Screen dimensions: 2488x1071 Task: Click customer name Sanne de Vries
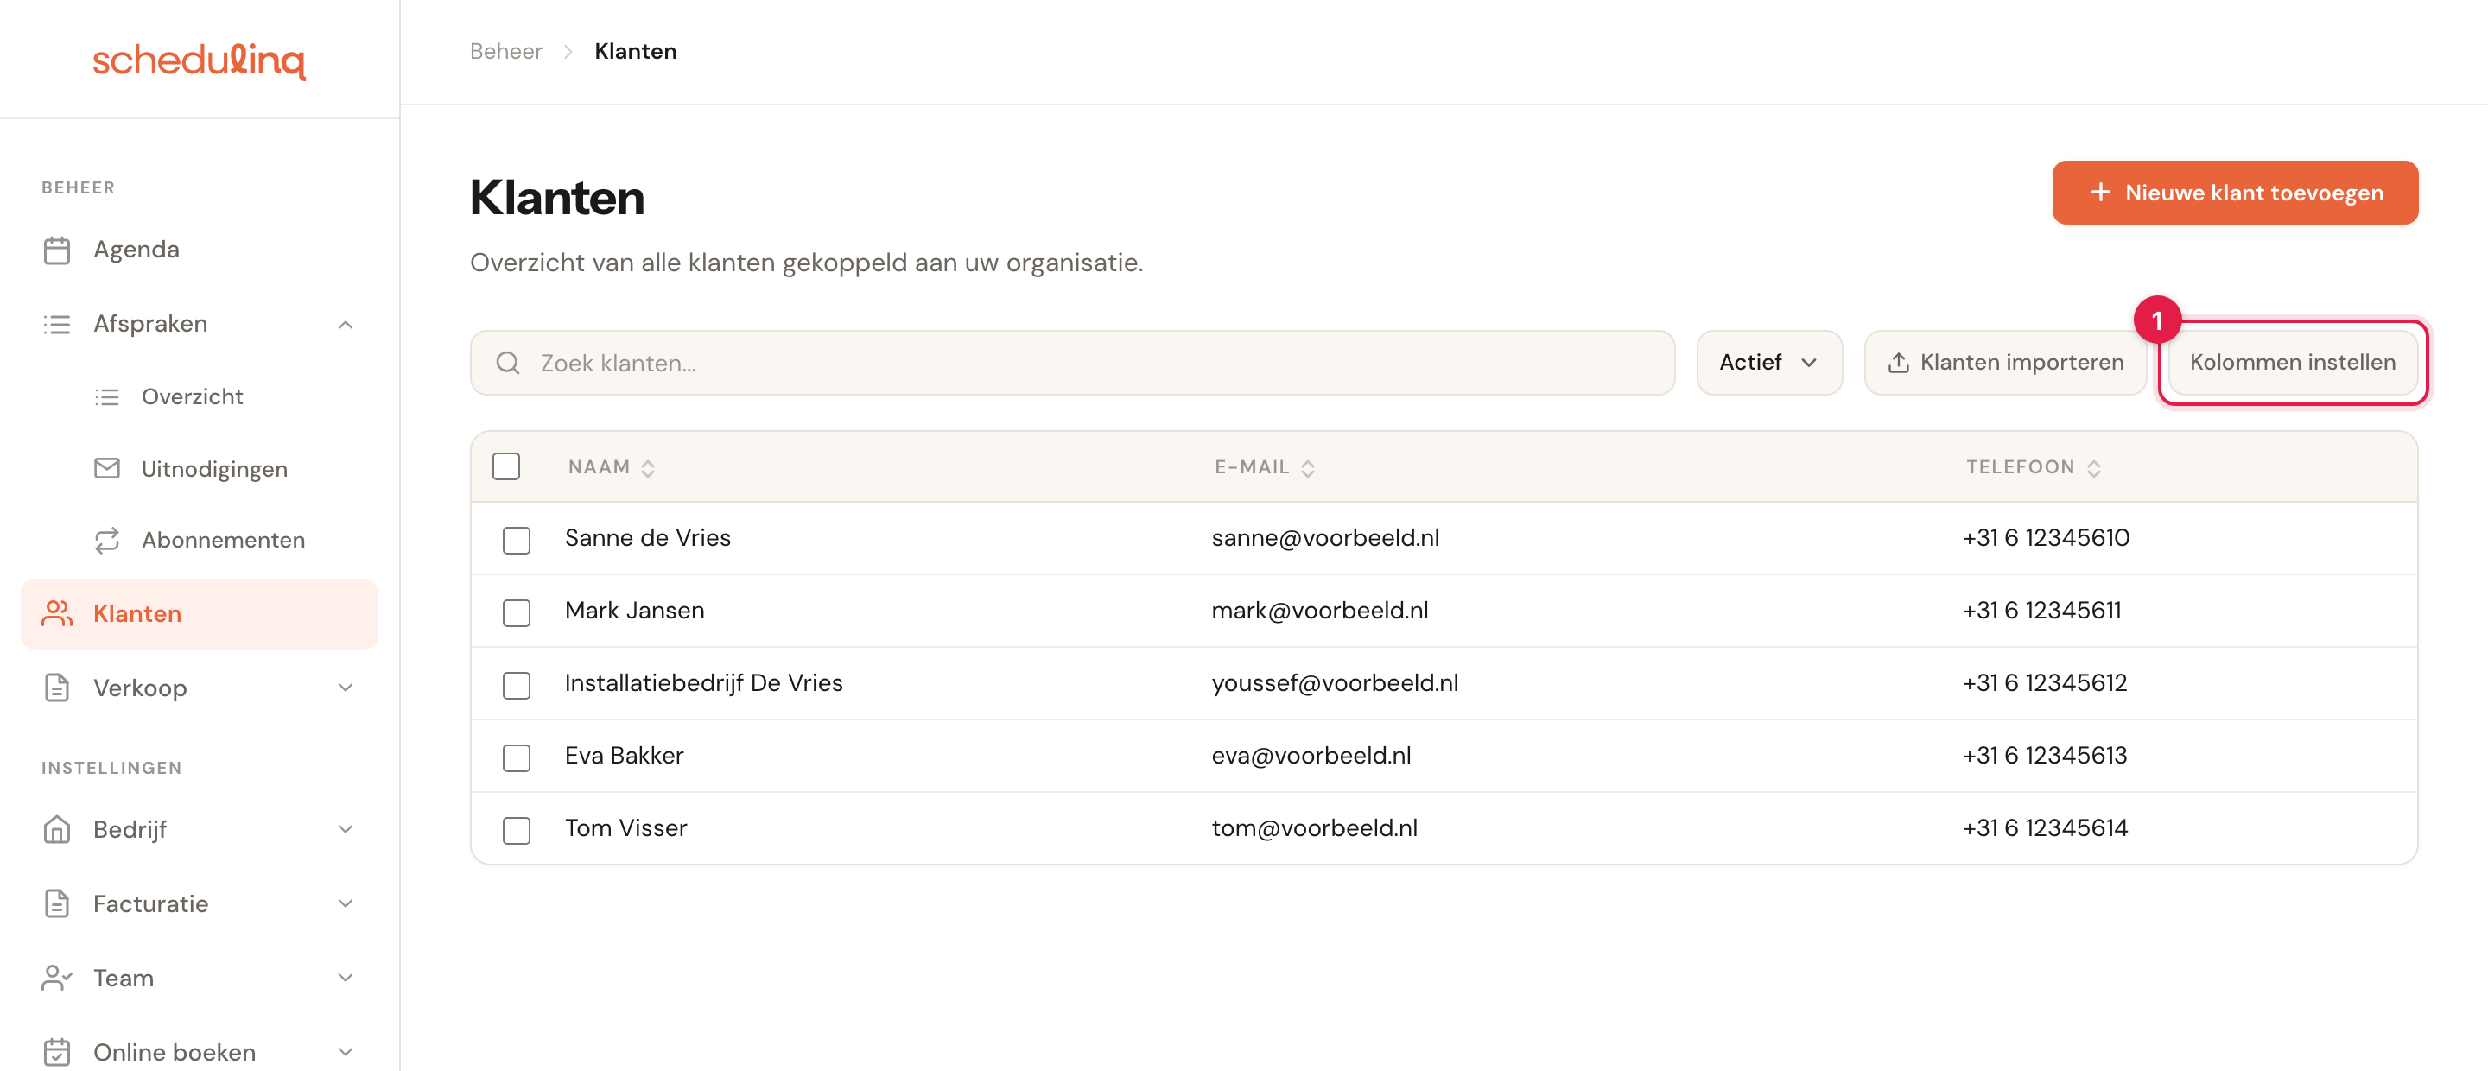click(648, 538)
